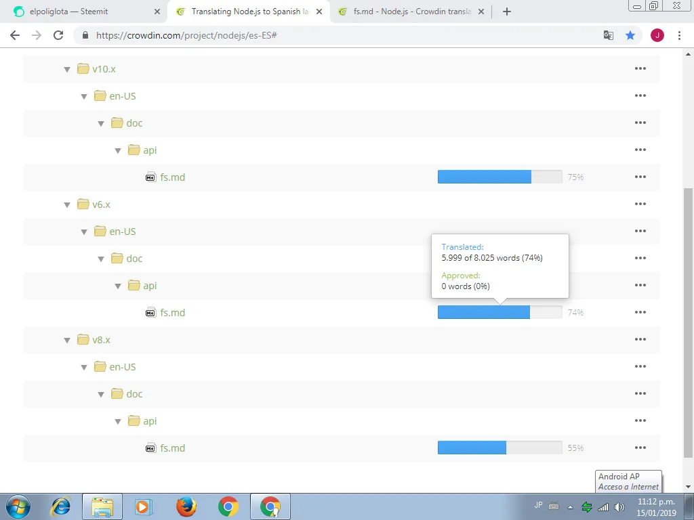
Task: Close the elpoliglota Steemit tab
Action: click(157, 12)
